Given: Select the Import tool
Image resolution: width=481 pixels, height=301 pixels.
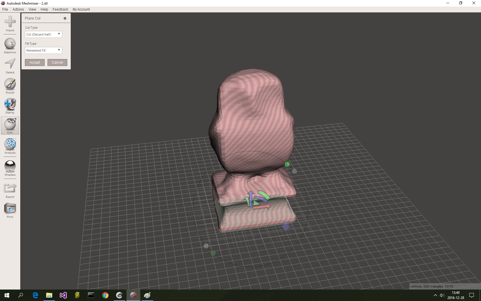Looking at the screenshot, I should [10, 24].
